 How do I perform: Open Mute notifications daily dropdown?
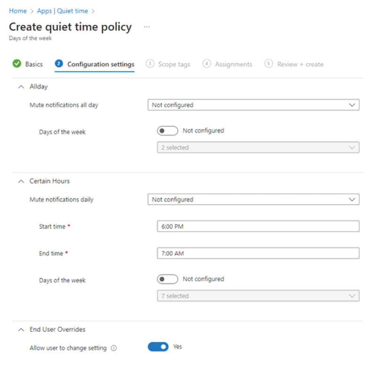pyautogui.click(x=253, y=199)
